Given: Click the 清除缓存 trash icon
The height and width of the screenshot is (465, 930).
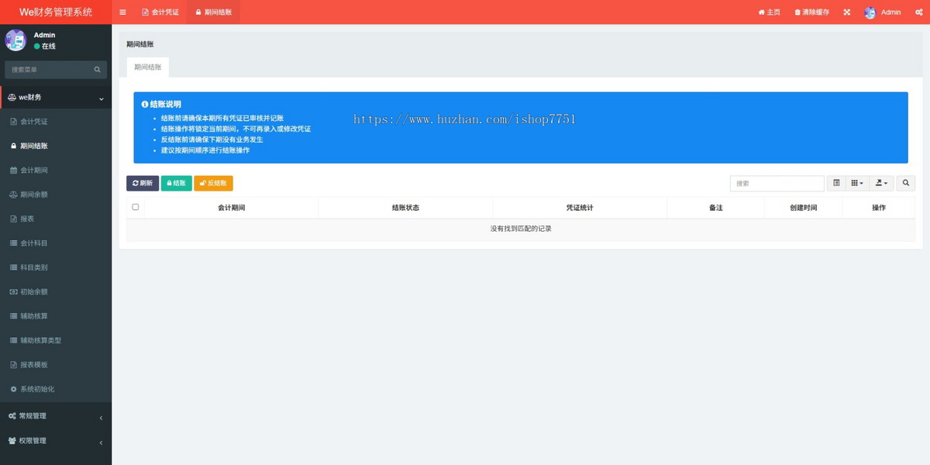Looking at the screenshot, I should pyautogui.click(x=811, y=12).
